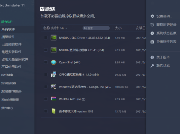Click the history icon beside 卸载历史记录

[152, 24]
